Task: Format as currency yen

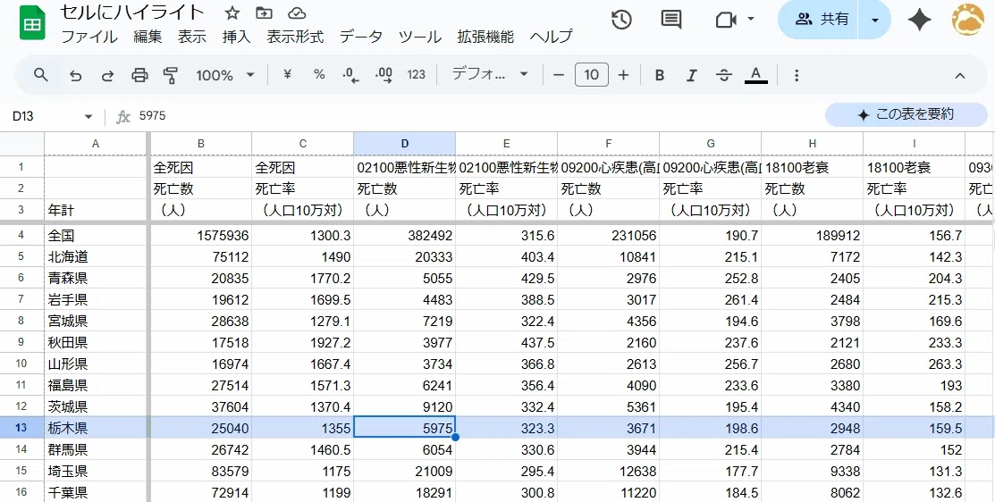Action: coord(288,75)
